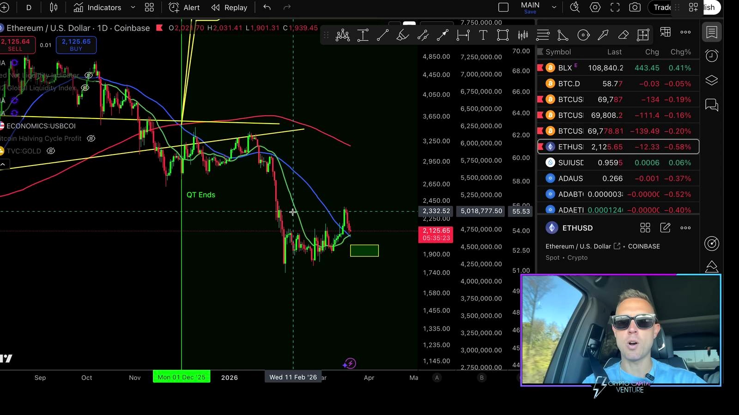Select the circle drawing tool
739x415 pixels.
point(583,35)
